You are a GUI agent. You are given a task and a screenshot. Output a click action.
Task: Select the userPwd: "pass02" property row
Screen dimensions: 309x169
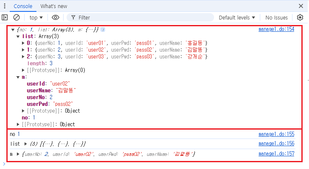[x=50, y=104]
